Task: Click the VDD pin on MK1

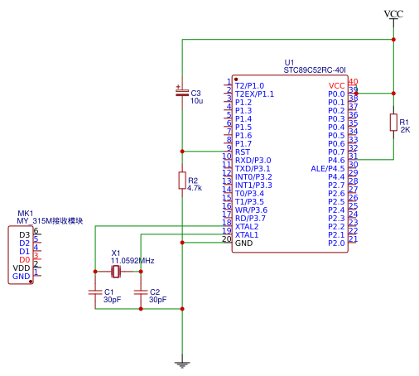Action: [22, 268]
